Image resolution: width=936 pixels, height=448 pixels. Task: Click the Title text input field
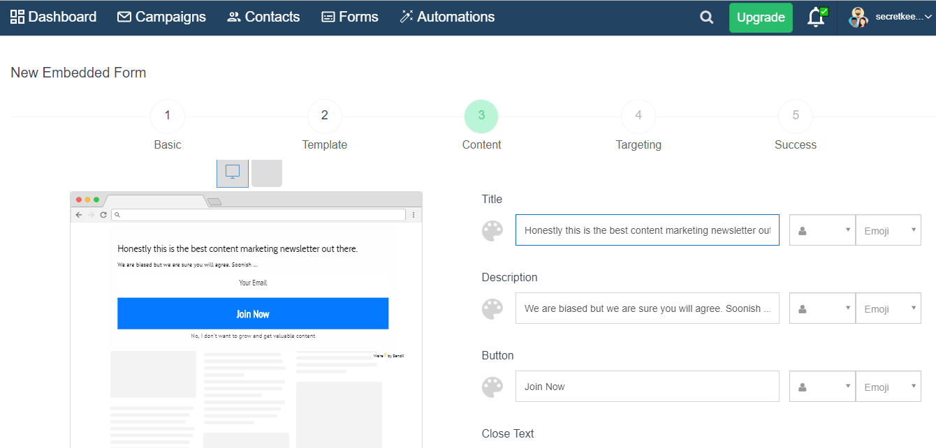(x=647, y=230)
